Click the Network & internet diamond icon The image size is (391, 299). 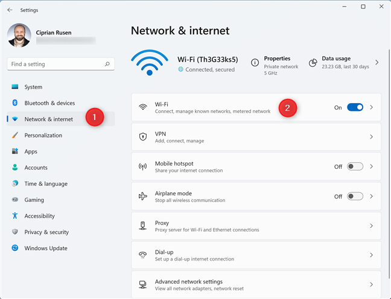(15, 119)
